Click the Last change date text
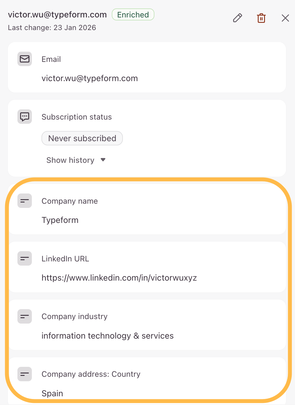 coord(52,28)
